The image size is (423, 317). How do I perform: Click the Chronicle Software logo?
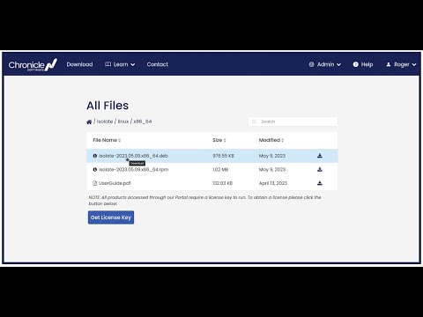(x=33, y=64)
